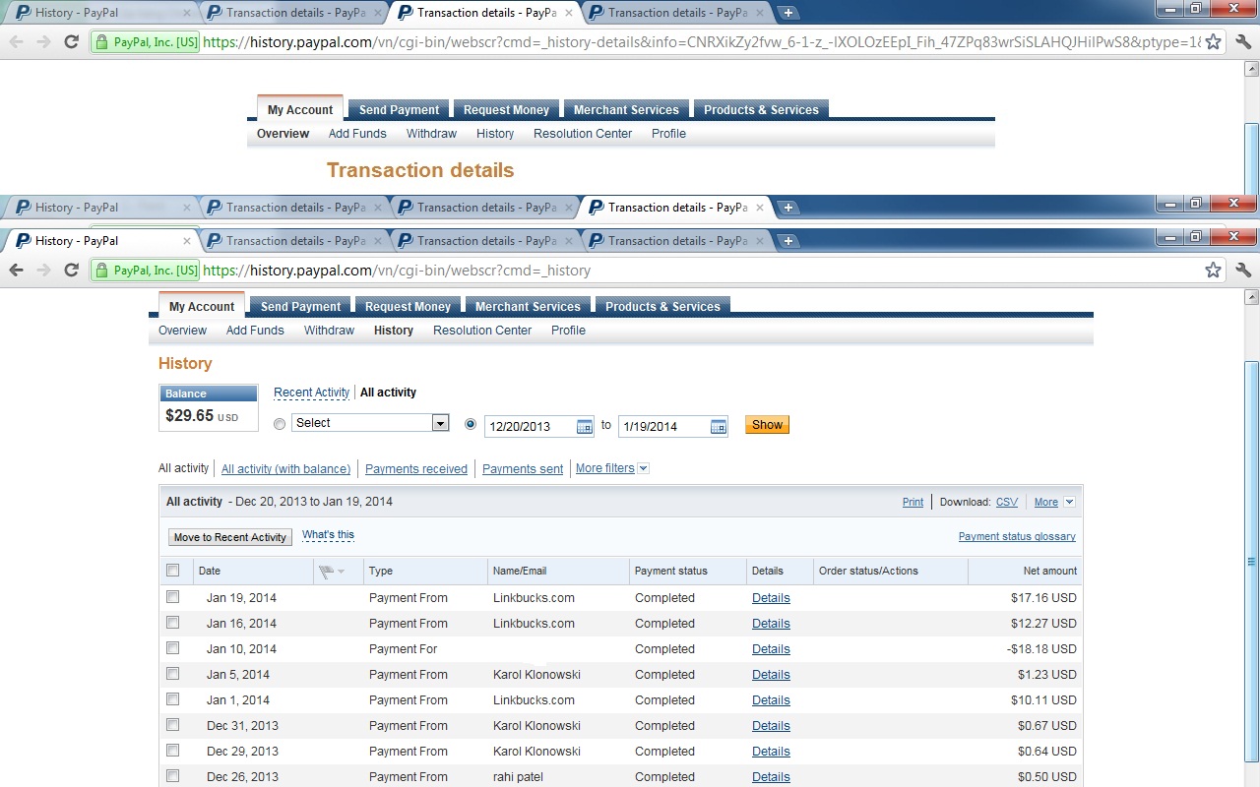Expand the More filters dropdown
This screenshot has height=787, width=1260.
click(x=612, y=468)
